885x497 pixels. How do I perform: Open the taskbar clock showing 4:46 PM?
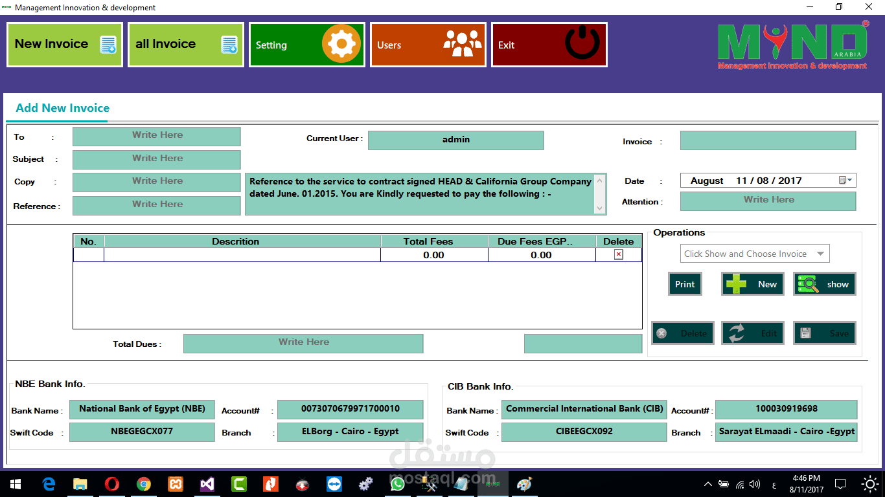[x=807, y=483]
